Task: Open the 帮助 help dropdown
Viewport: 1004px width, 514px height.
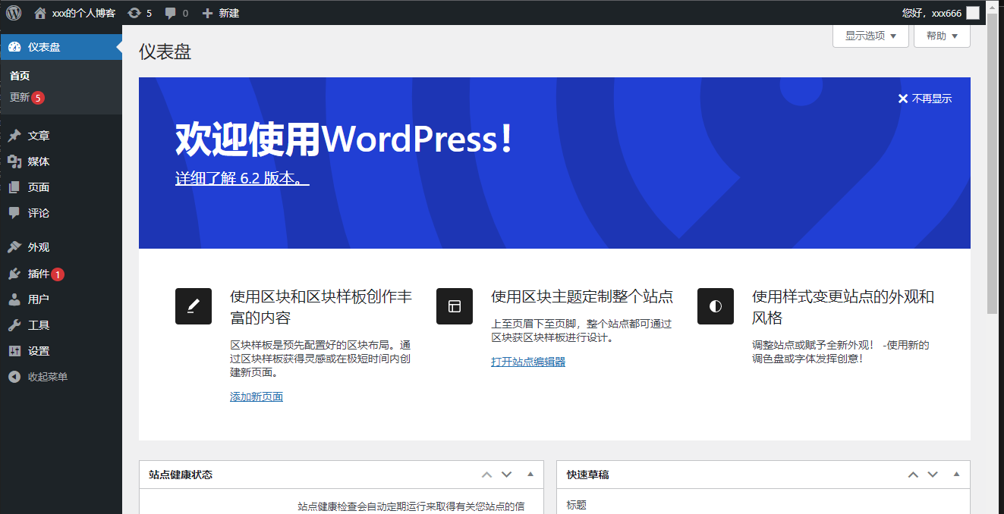Action: coord(942,36)
